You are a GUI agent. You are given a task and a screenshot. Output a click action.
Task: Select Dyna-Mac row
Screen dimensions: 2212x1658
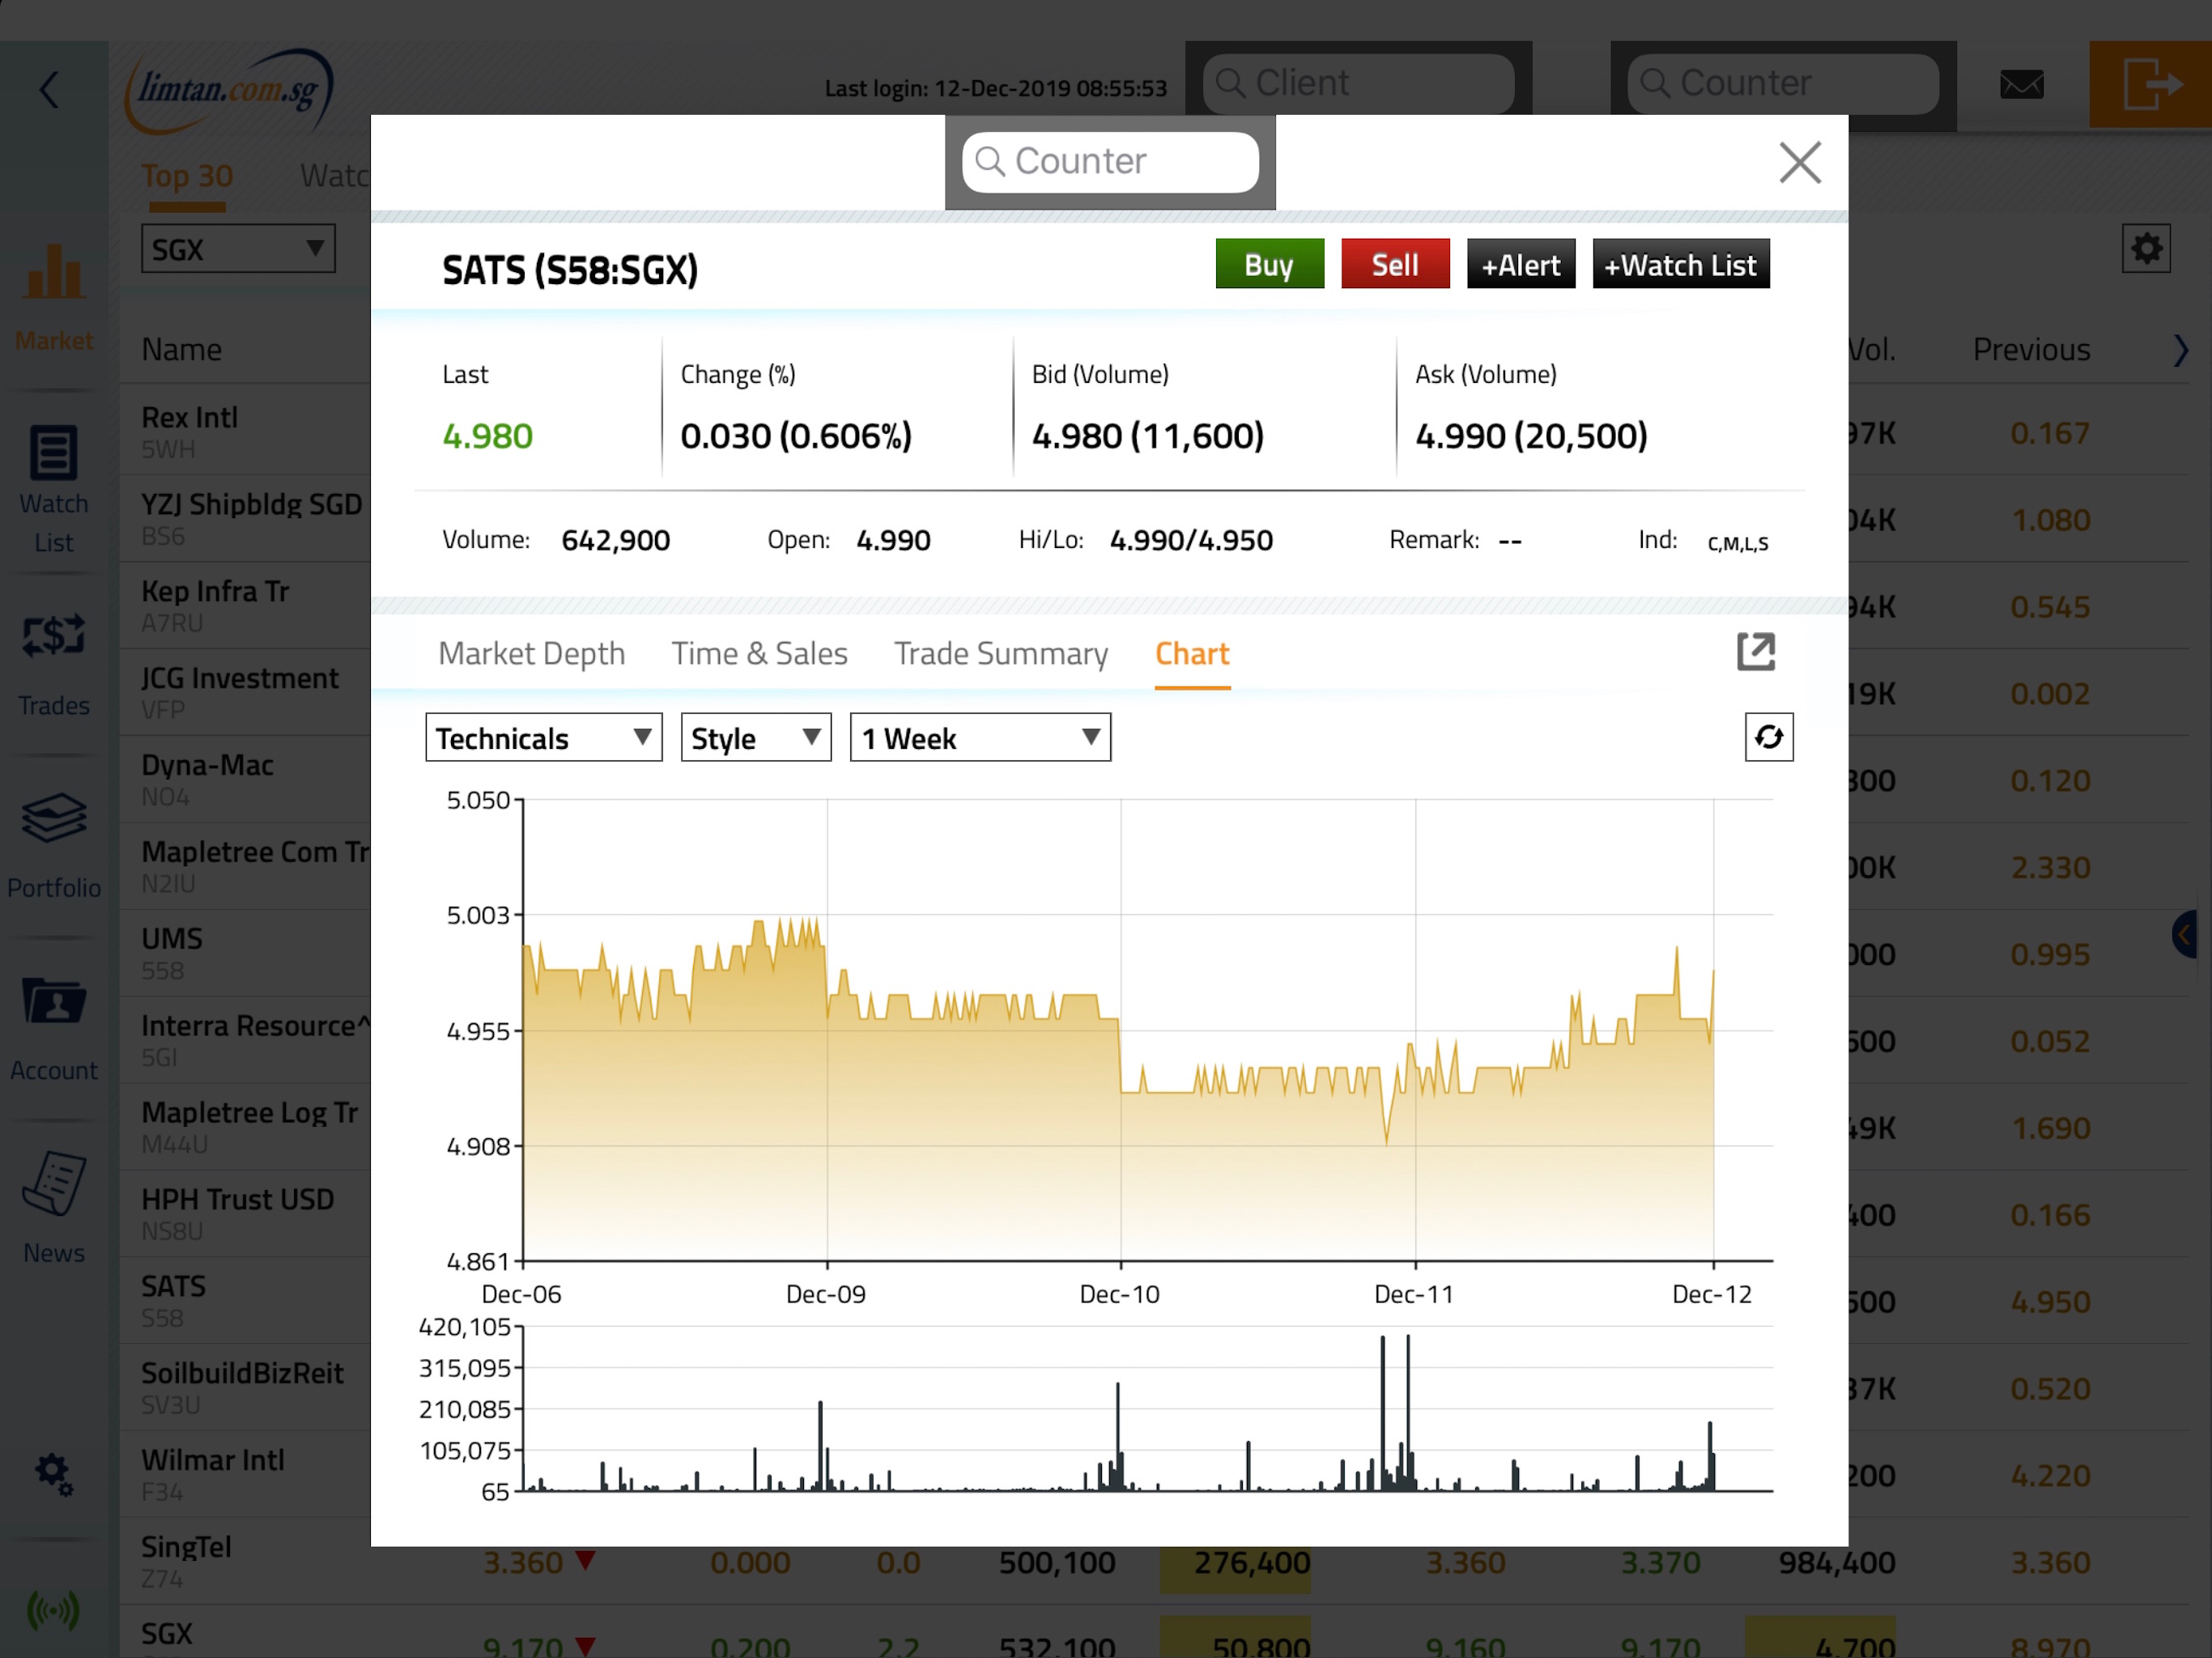click(245, 779)
